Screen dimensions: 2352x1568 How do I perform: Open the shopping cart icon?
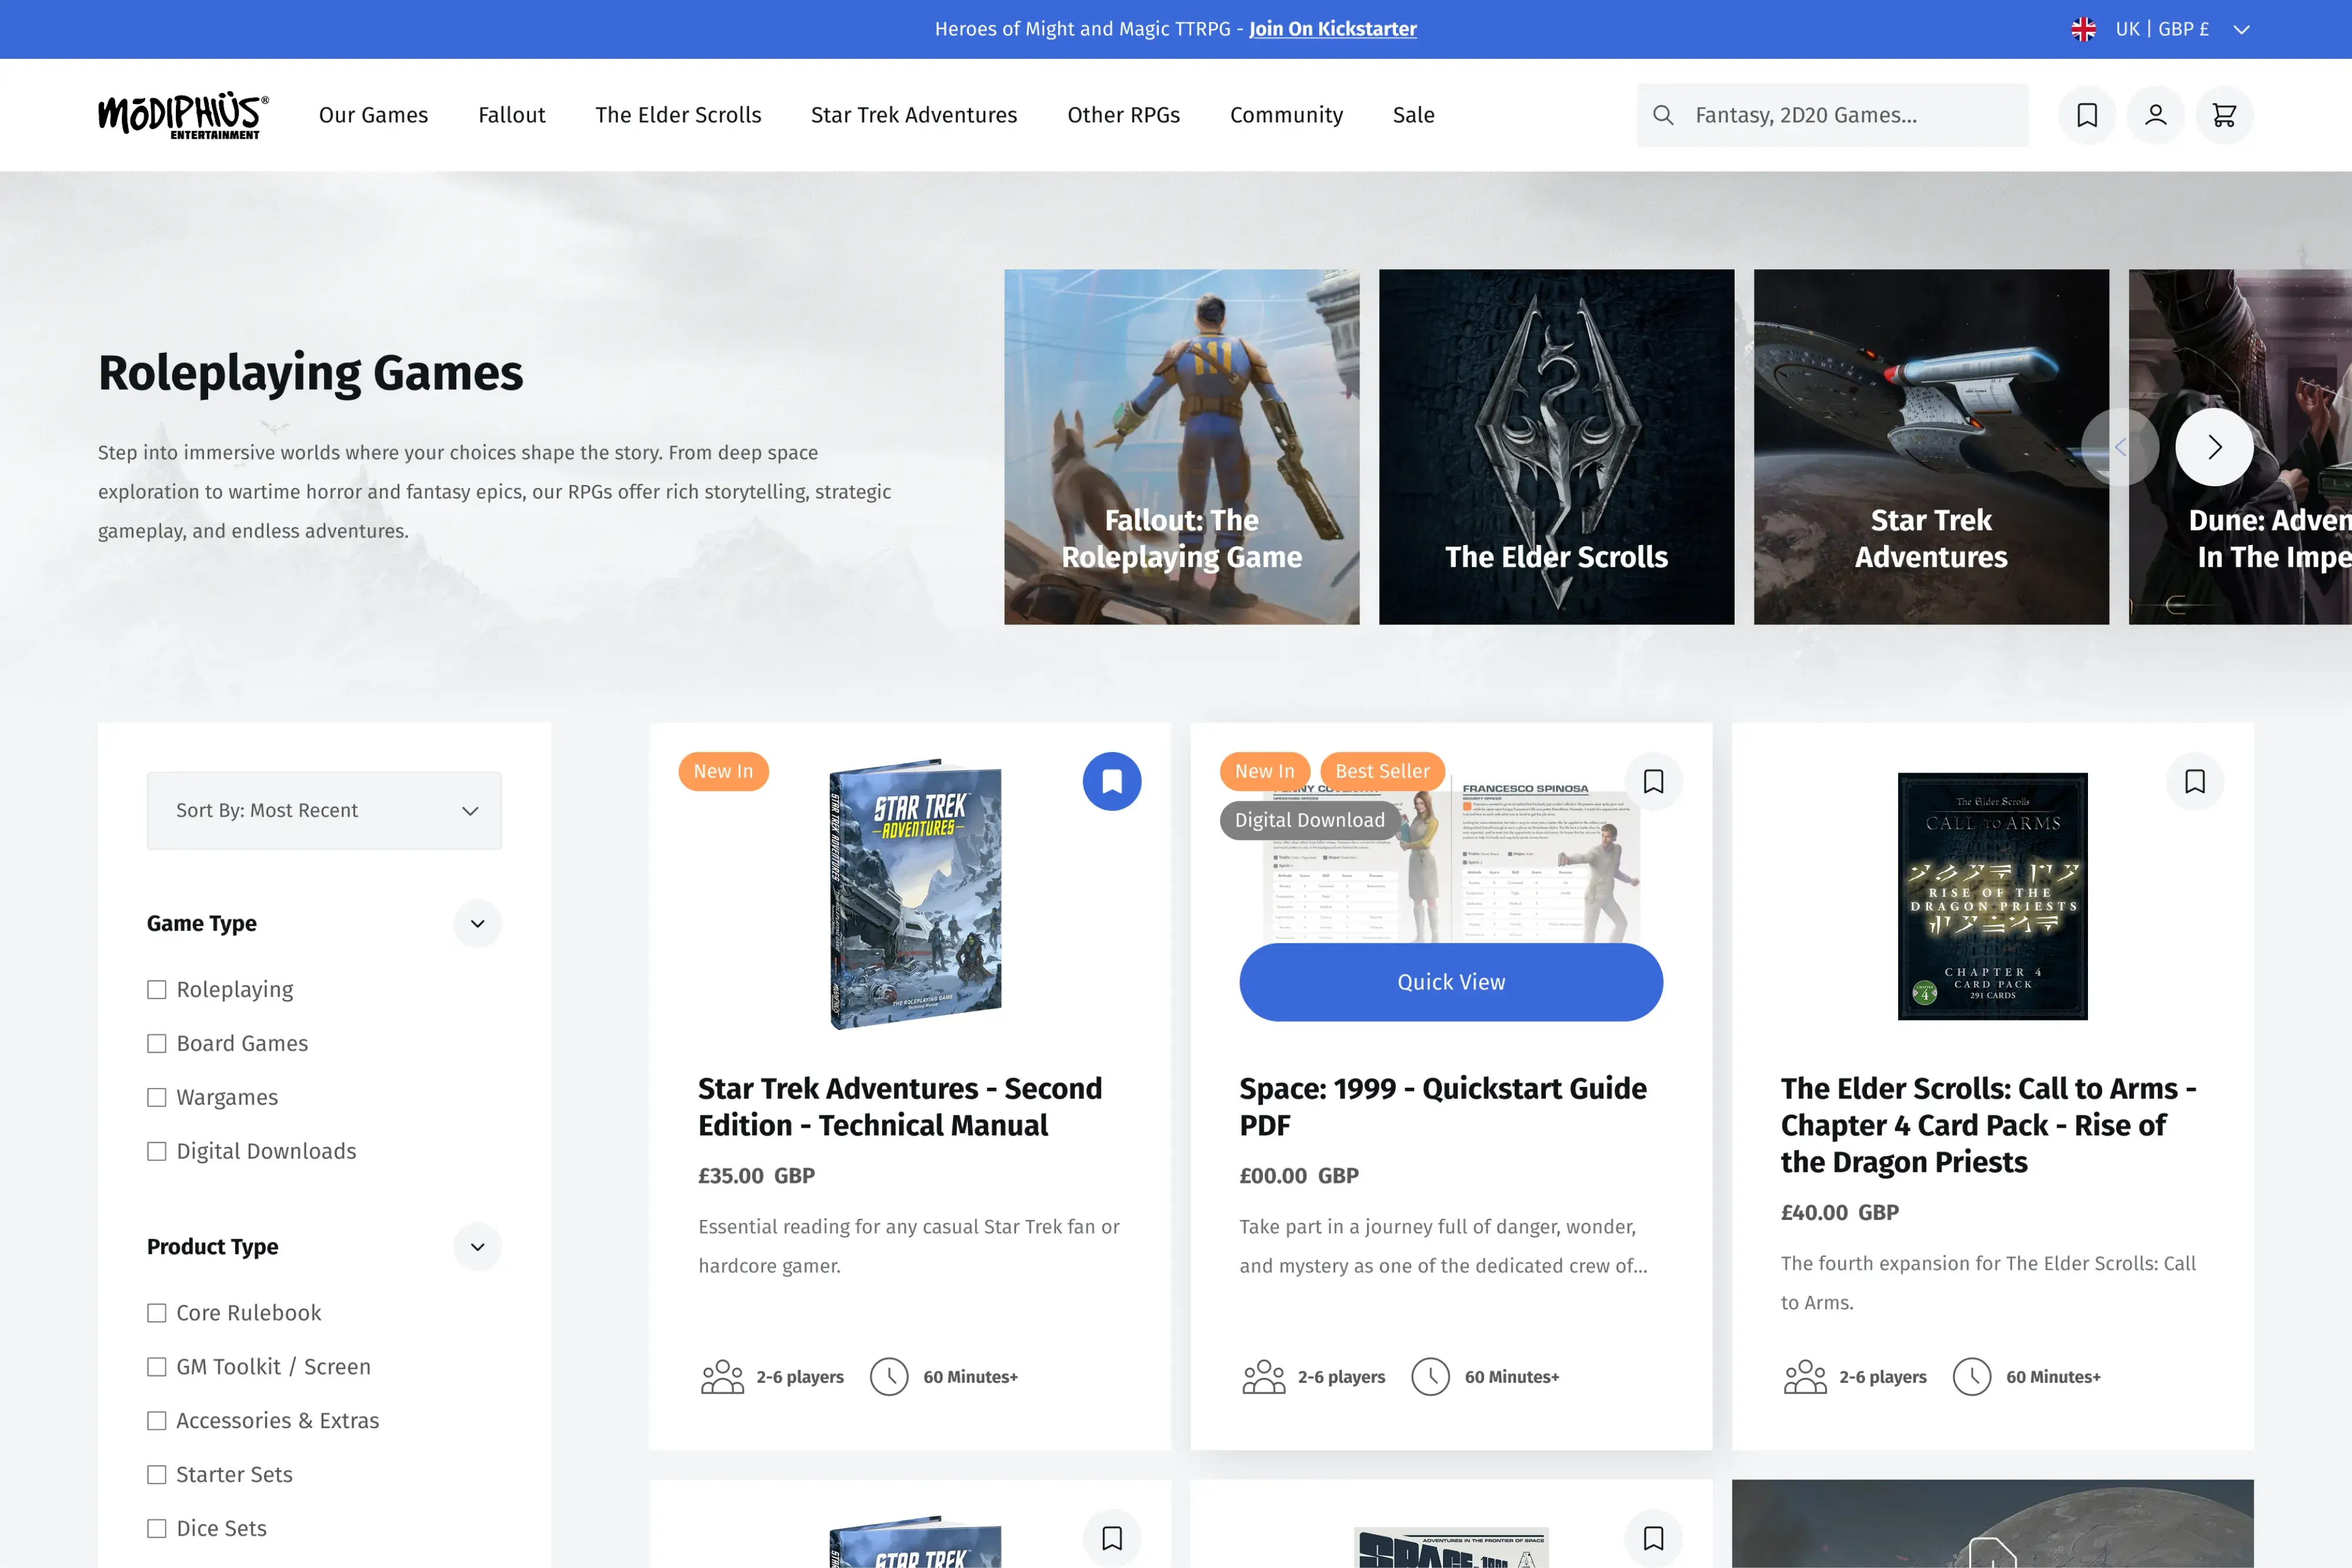click(x=2224, y=115)
